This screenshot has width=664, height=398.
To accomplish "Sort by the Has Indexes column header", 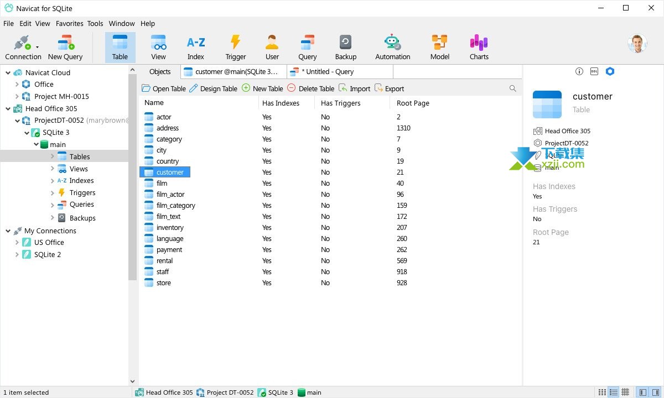I will (281, 103).
